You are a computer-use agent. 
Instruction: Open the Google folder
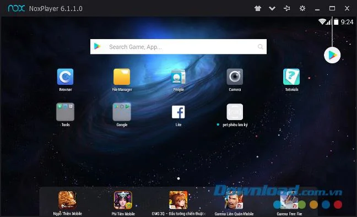coord(122,112)
